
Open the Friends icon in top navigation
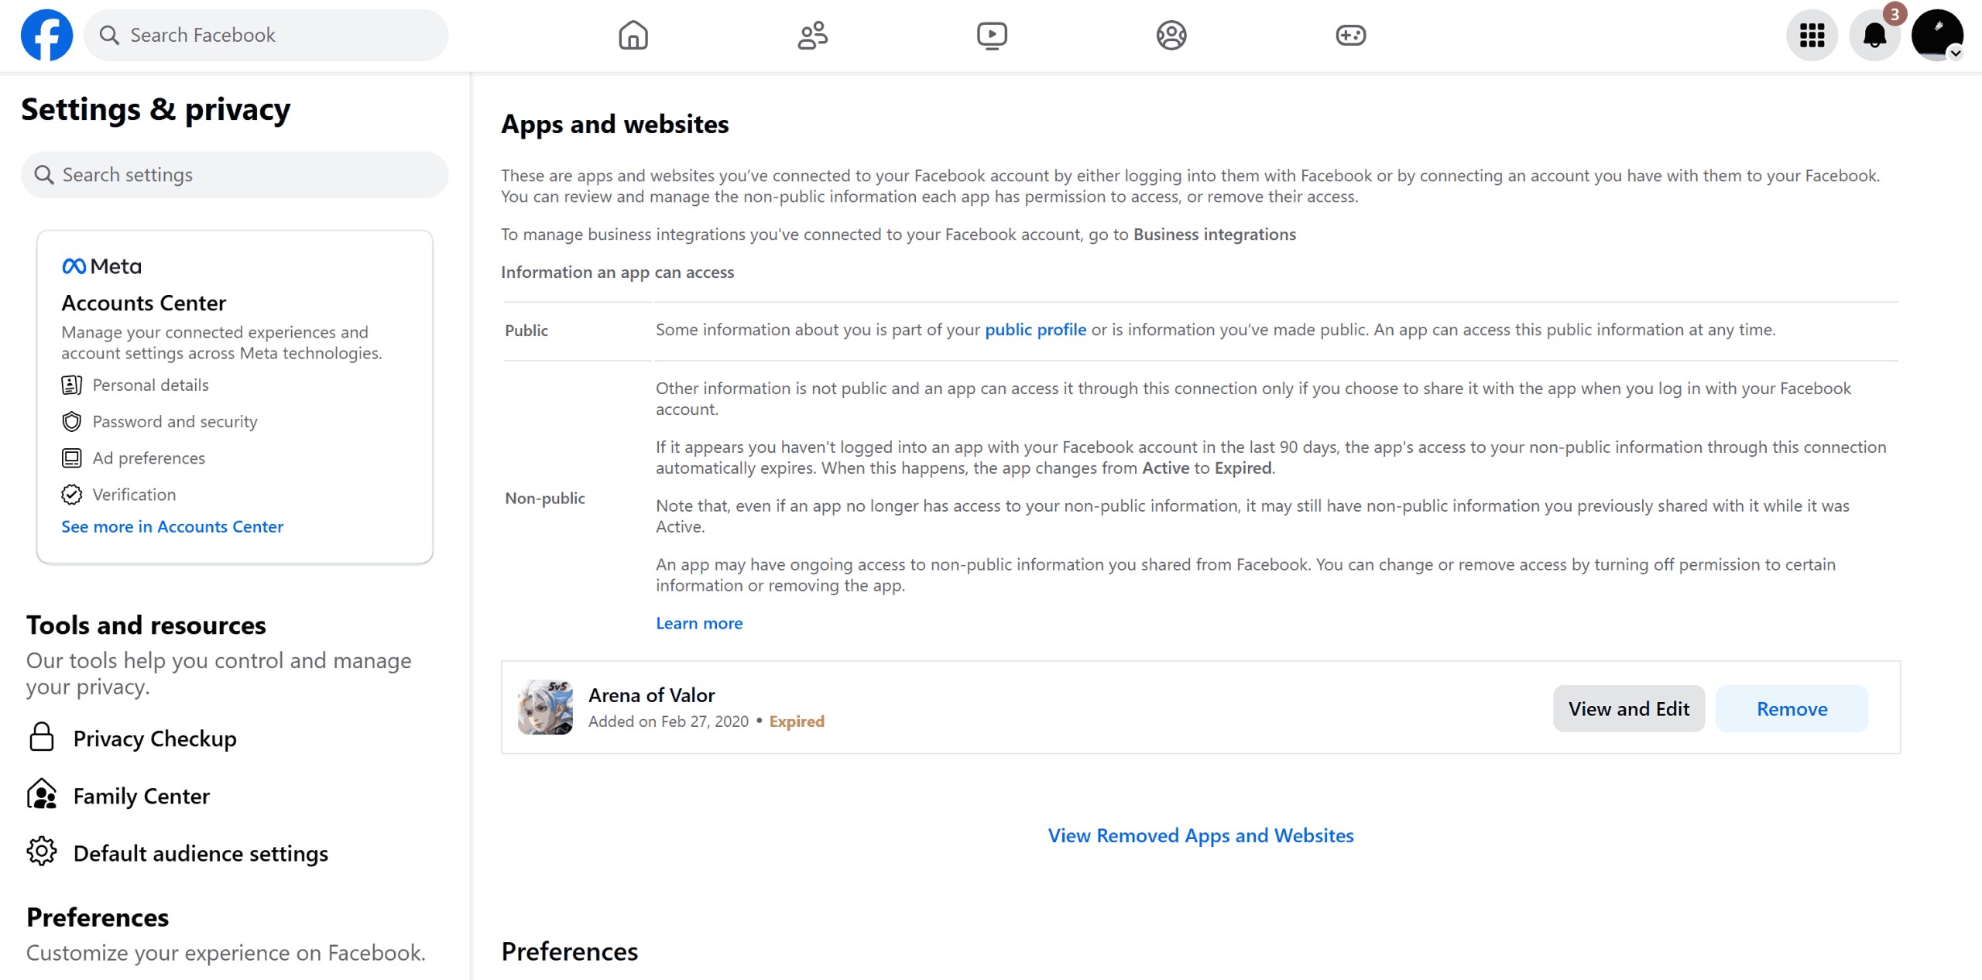[812, 35]
